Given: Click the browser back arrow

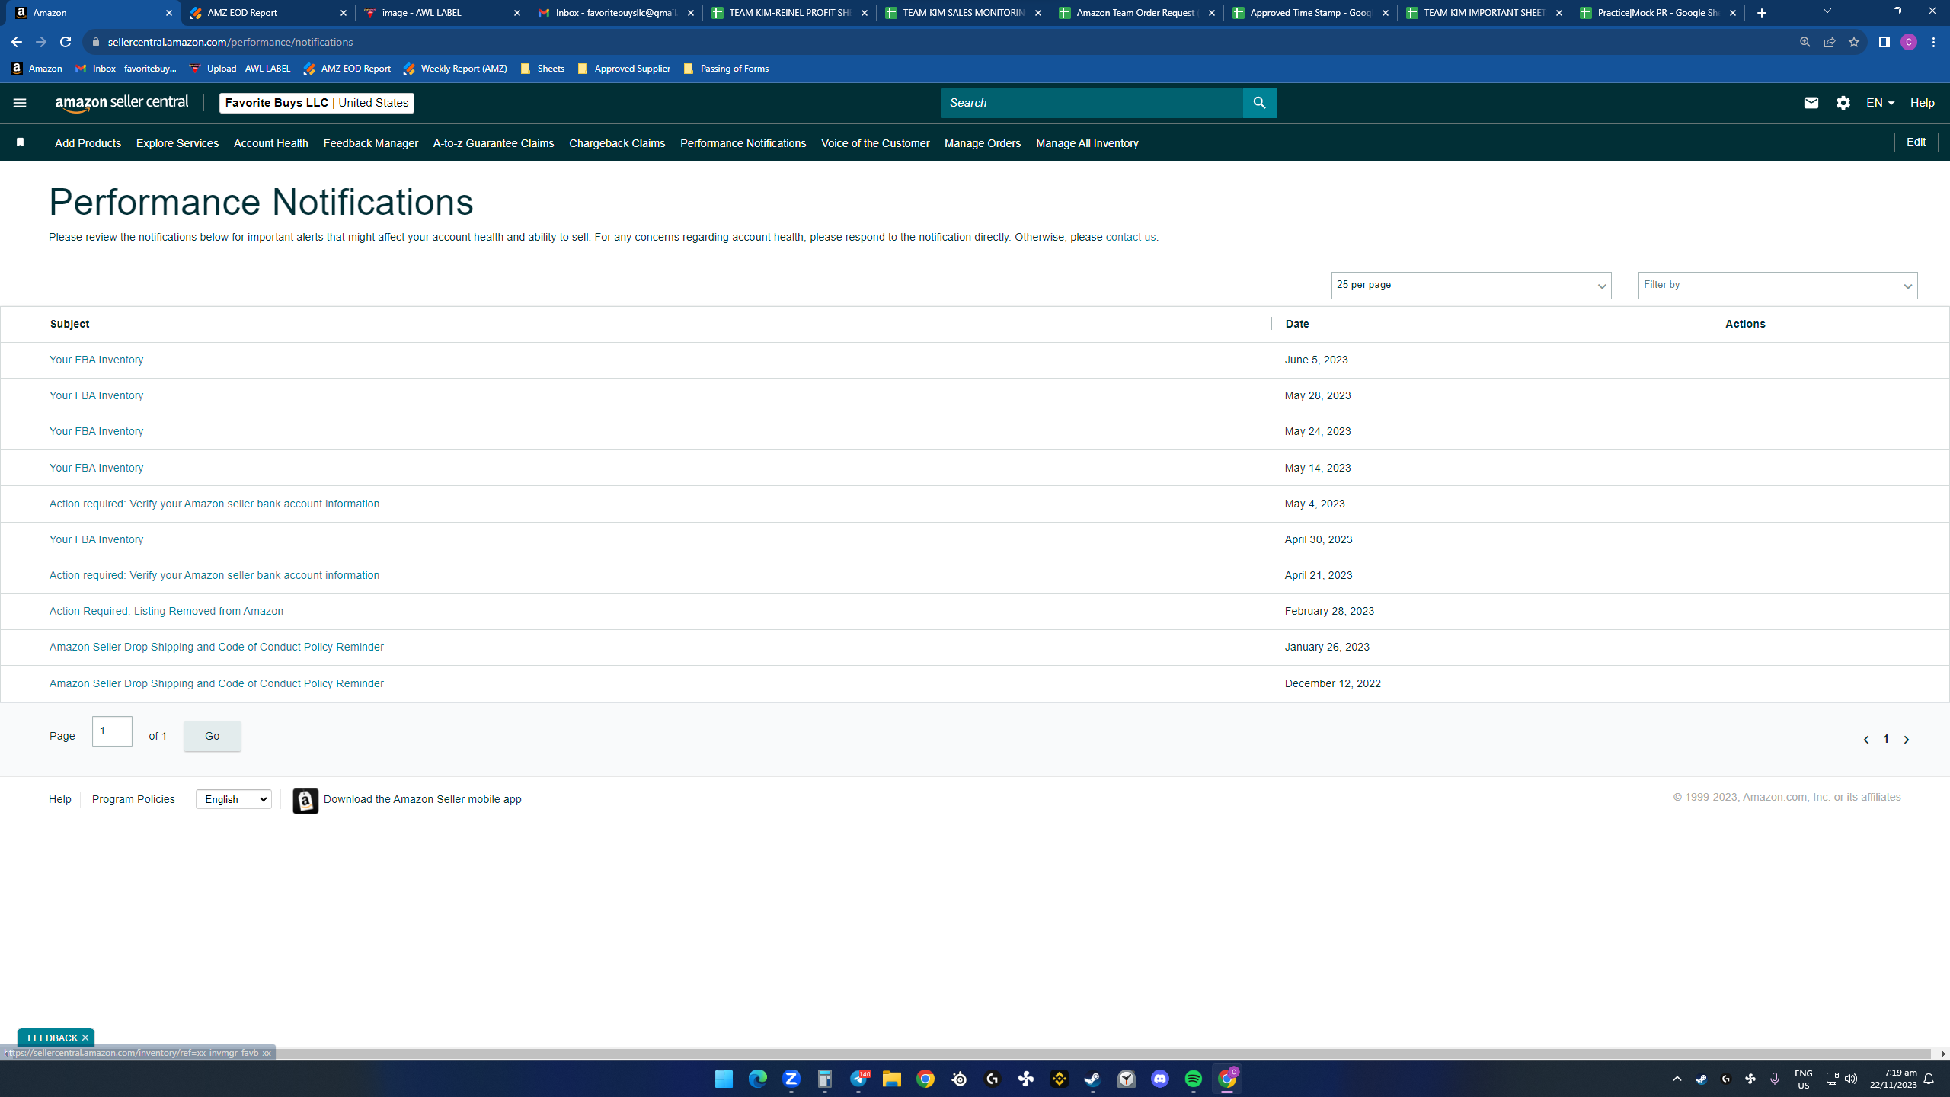Looking at the screenshot, I should (17, 42).
